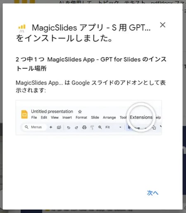Viewport: 186px width, 213px height.
Task: Click the print icon in illustration toolbar
Action: pos(84,128)
